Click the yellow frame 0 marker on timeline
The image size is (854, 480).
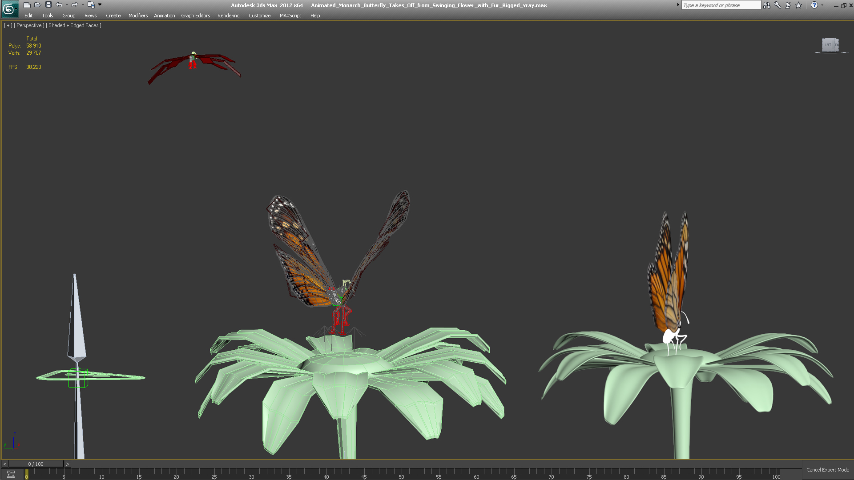tap(27, 474)
